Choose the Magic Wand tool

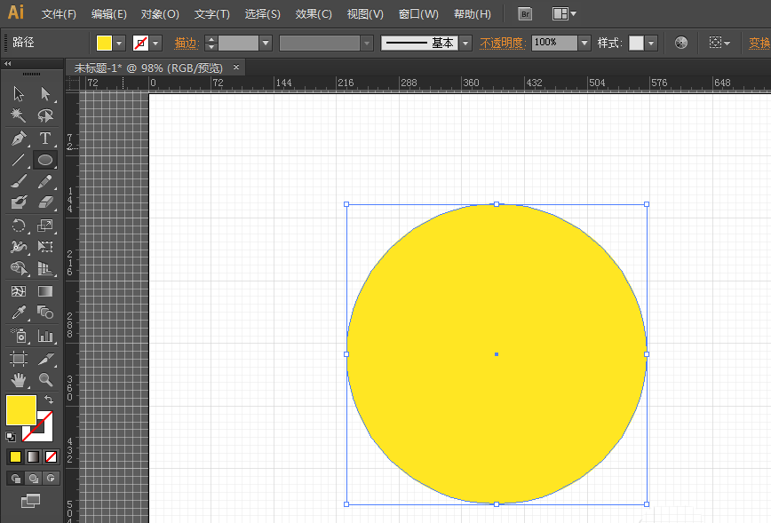(x=18, y=116)
